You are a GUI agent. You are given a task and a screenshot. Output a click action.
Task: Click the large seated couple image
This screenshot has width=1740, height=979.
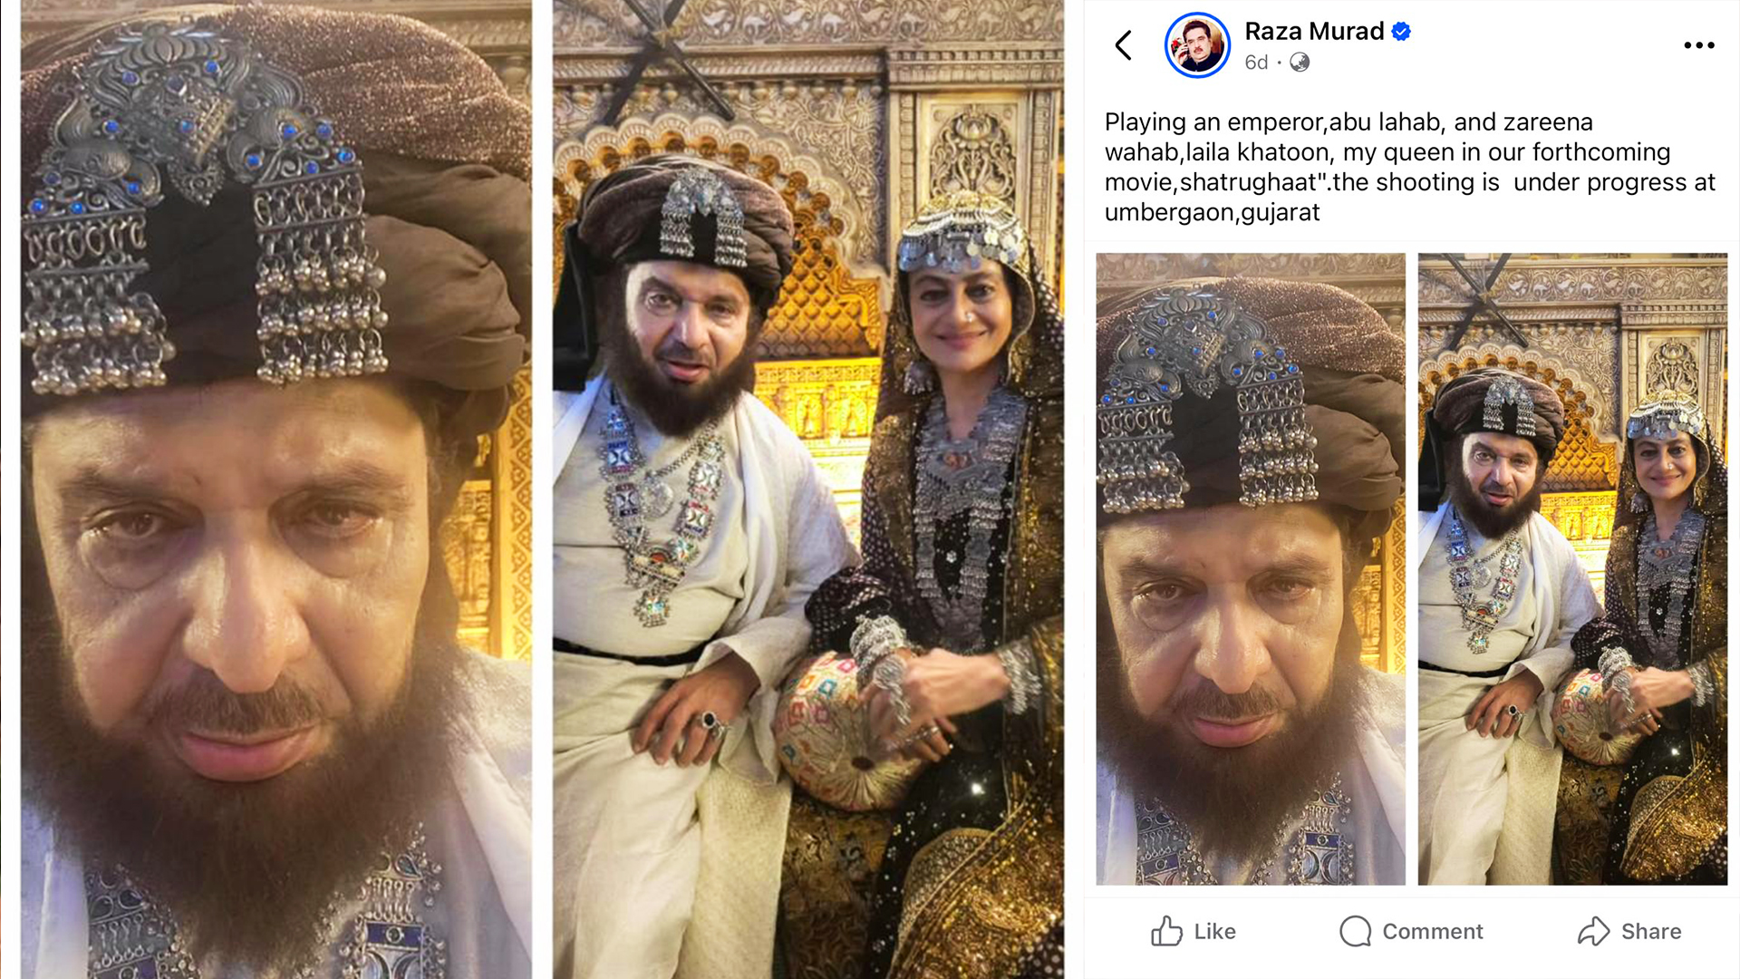pyautogui.click(x=808, y=489)
